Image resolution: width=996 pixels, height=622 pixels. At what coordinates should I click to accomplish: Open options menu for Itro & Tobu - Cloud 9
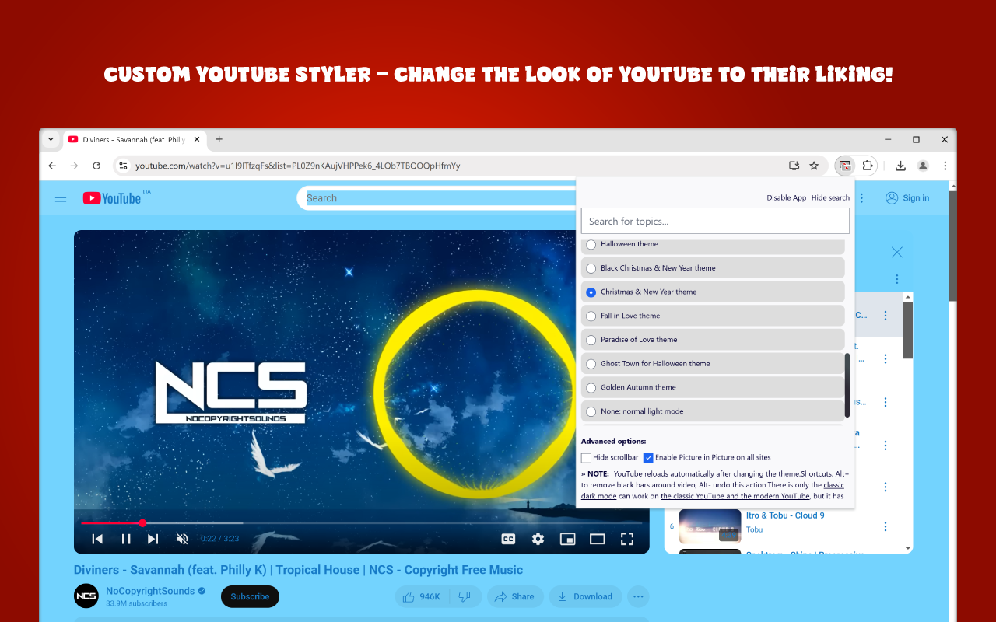tap(885, 527)
